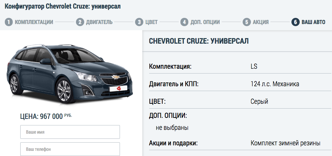Go to the Акция step
The height and width of the screenshot is (156, 332).
point(261,22)
